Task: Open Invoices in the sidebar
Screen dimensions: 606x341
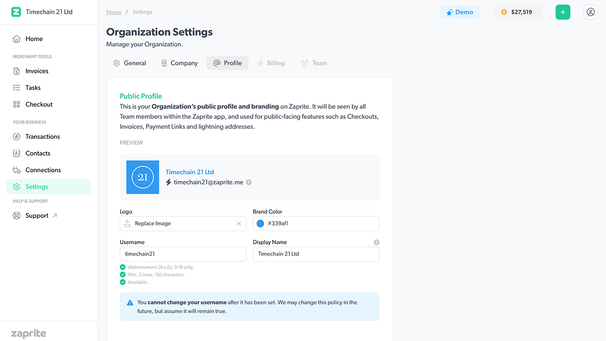Action: pos(49,71)
